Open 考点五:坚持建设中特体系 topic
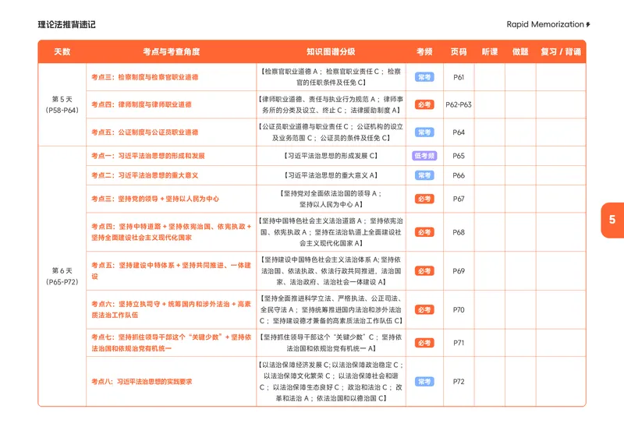 tap(171, 271)
